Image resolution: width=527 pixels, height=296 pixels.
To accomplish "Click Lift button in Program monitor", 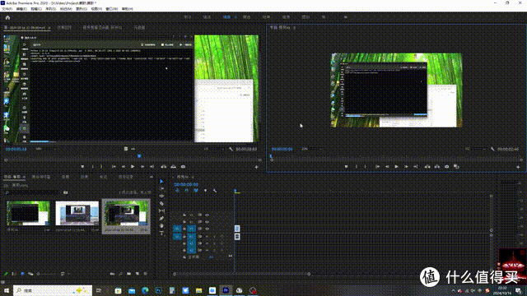I will 427,167.
